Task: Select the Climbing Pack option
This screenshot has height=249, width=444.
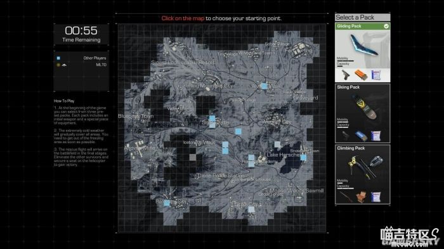Action: point(362,174)
